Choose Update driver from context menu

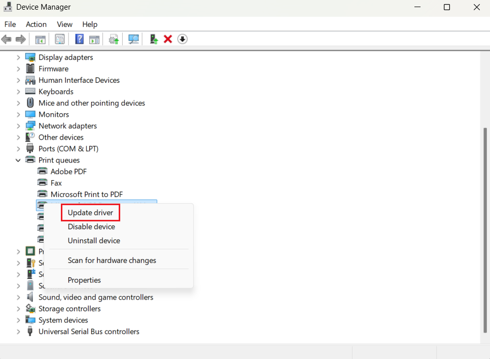[x=90, y=213]
